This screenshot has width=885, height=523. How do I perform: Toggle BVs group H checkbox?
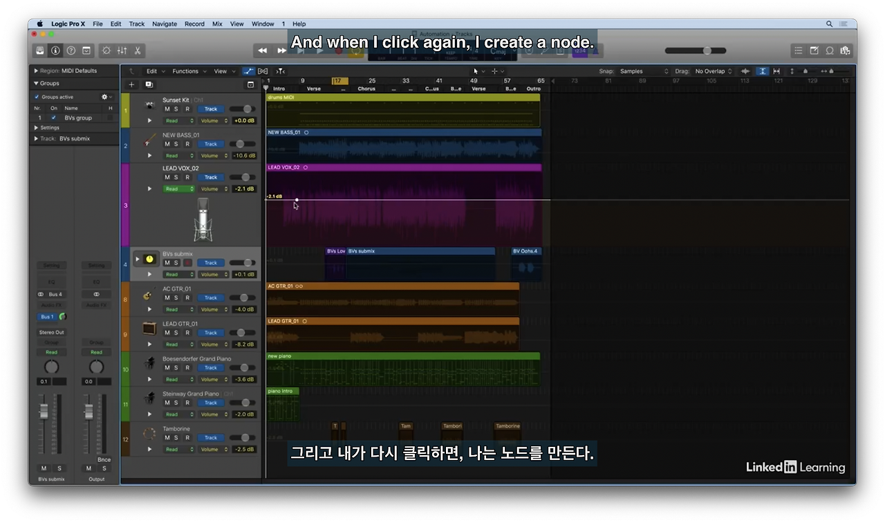pos(110,118)
